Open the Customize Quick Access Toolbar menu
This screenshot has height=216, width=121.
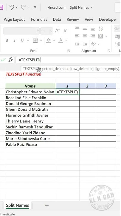pyautogui.click(x=35, y=7)
